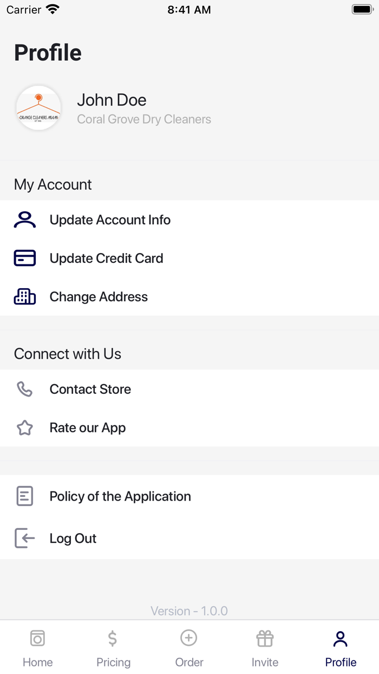Tap the Orange Cleaners profile picture
This screenshot has height=674, width=379.
(38, 108)
